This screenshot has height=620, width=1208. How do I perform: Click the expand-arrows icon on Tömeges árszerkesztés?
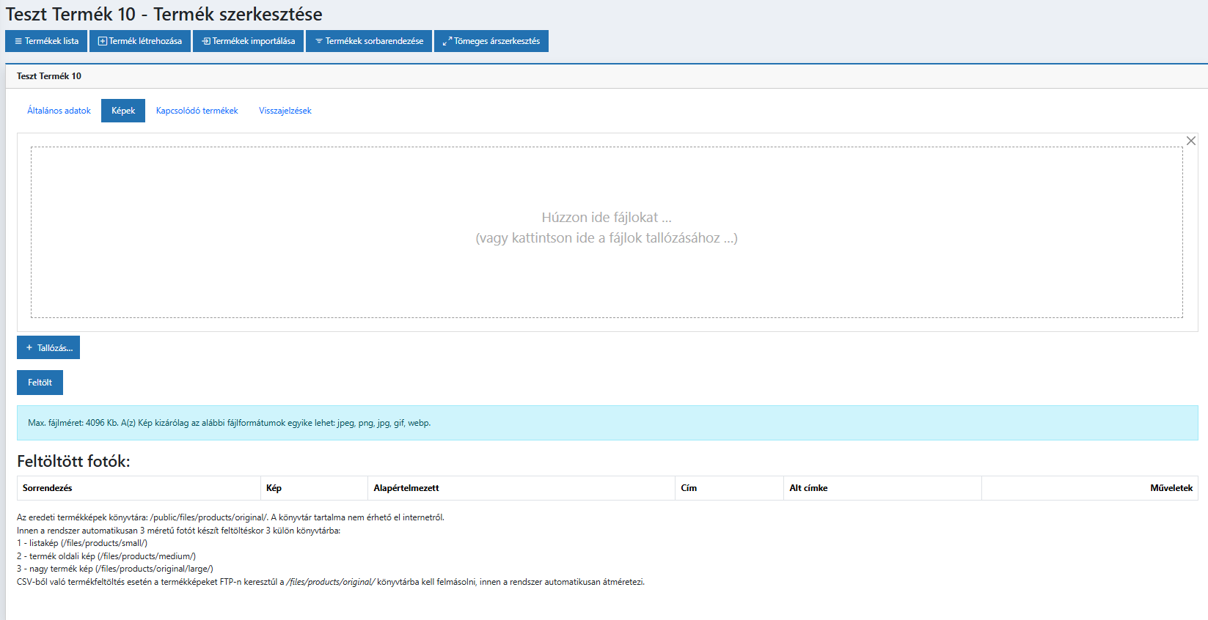coord(447,42)
